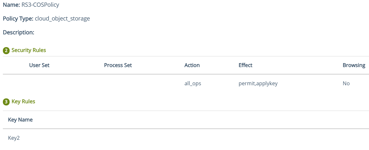
Task: Click the Key Name column header
Action: point(20,120)
